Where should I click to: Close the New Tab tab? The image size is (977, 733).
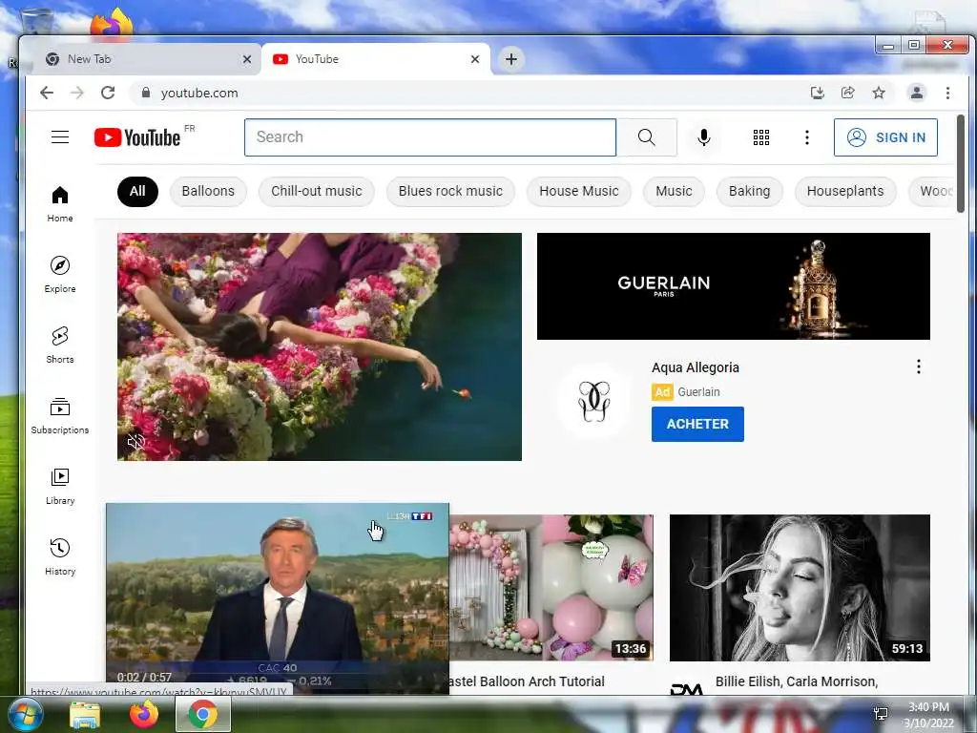[x=247, y=59]
